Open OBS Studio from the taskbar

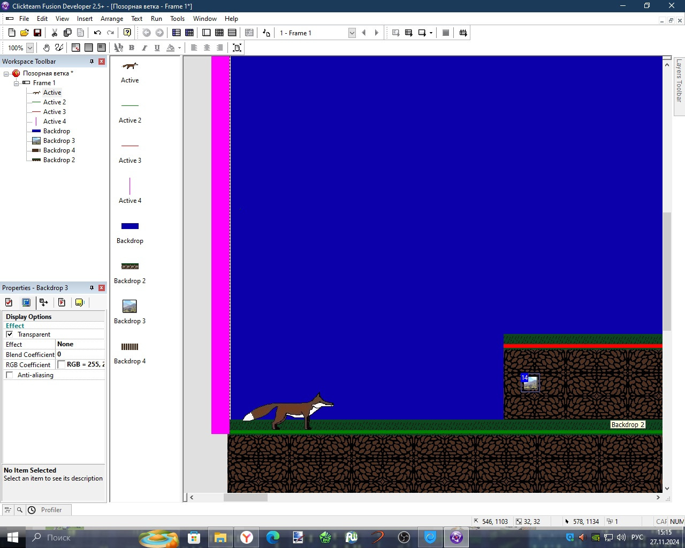404,537
